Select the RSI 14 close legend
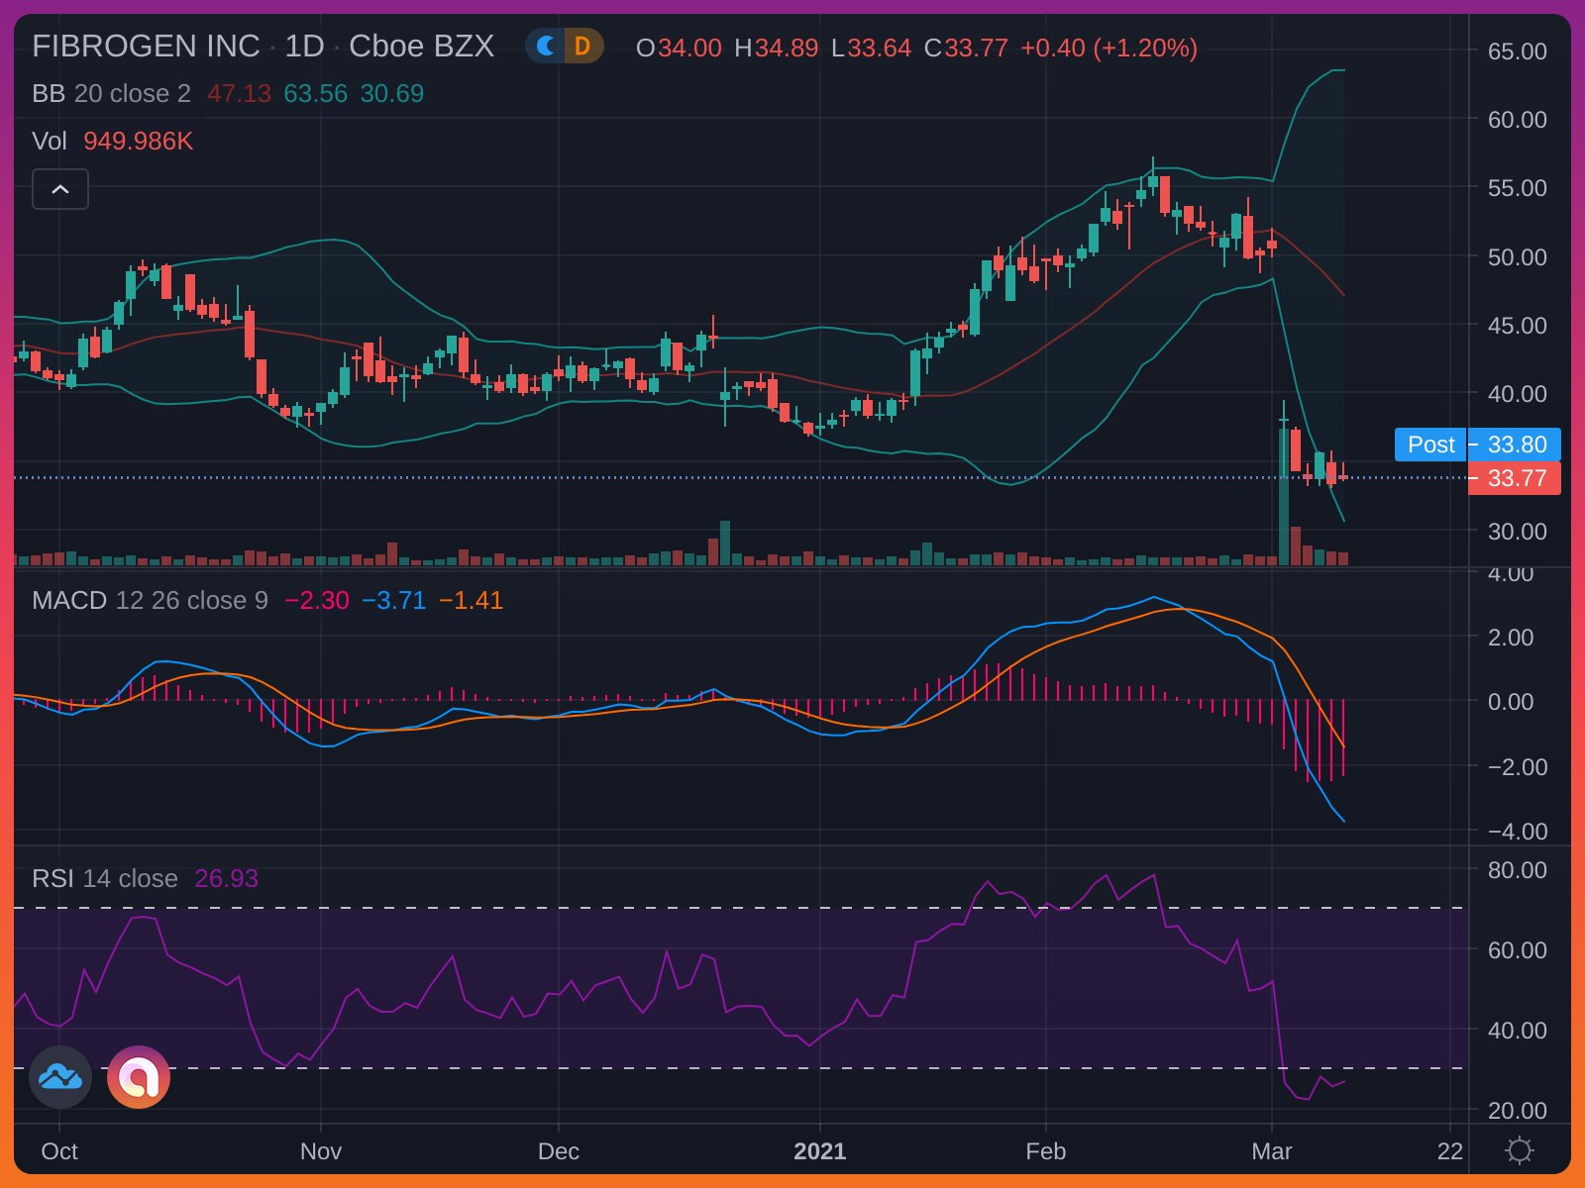 [105, 879]
